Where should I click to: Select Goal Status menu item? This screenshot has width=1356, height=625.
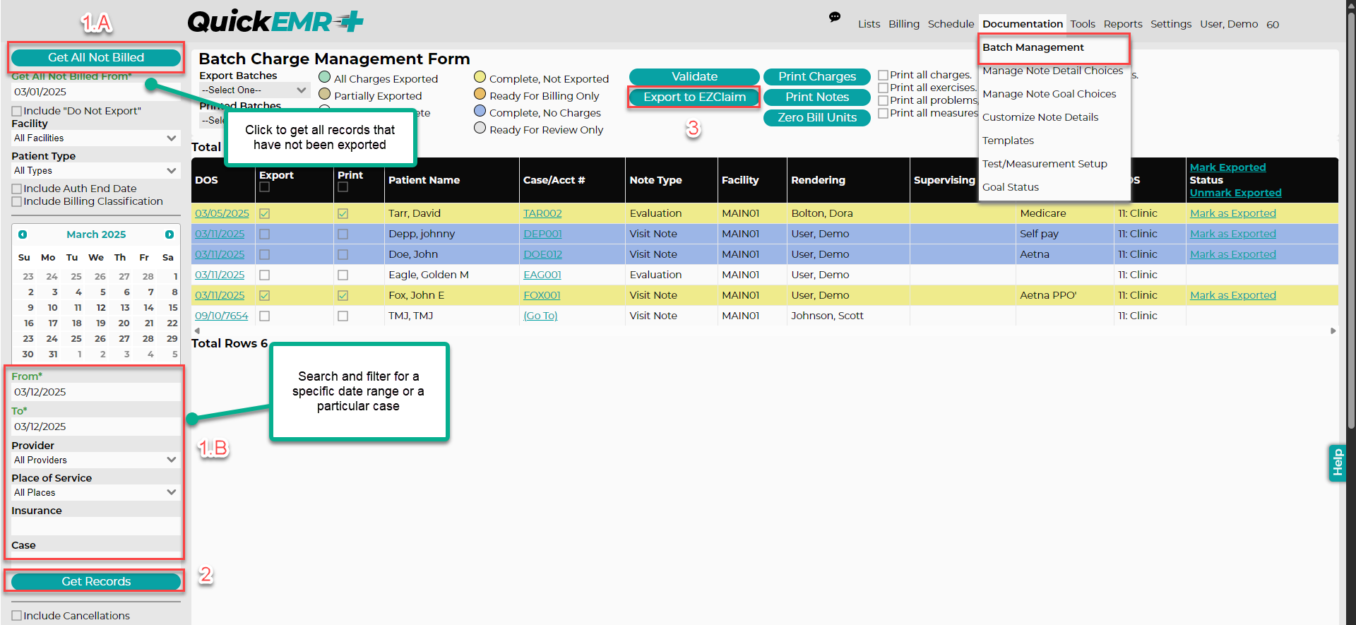(x=1011, y=187)
